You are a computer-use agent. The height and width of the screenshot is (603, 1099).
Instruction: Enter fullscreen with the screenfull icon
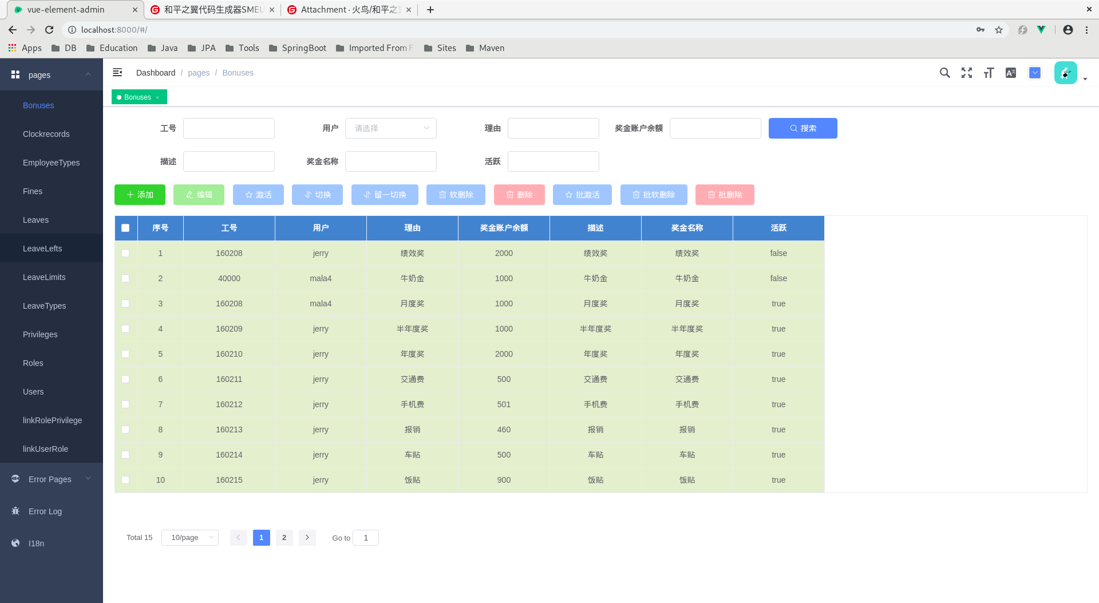(967, 73)
